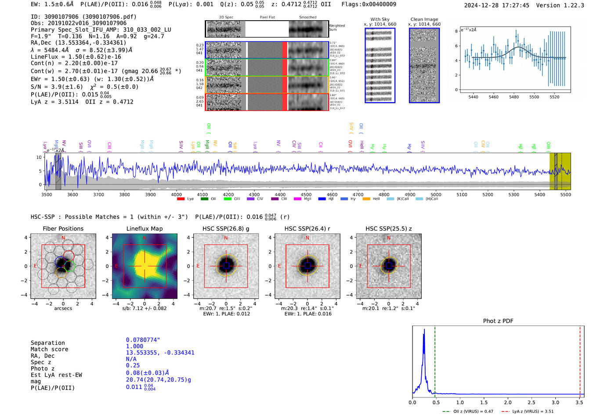Click the red Lyα legend swatch
The image size is (615, 418).
pos(180,199)
